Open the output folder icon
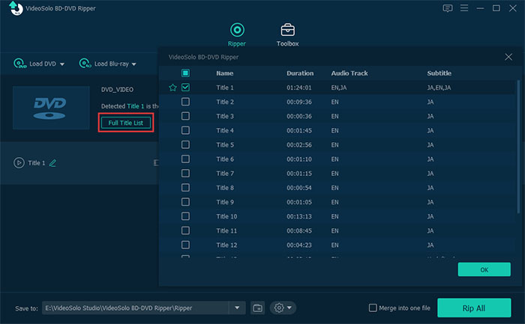The image size is (525, 324). click(257, 308)
